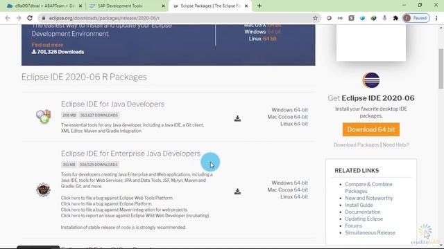This screenshot has height=249, width=444.
Task: Open Eclipse IDE for Enterprise Java Developers title
Action: (130, 154)
